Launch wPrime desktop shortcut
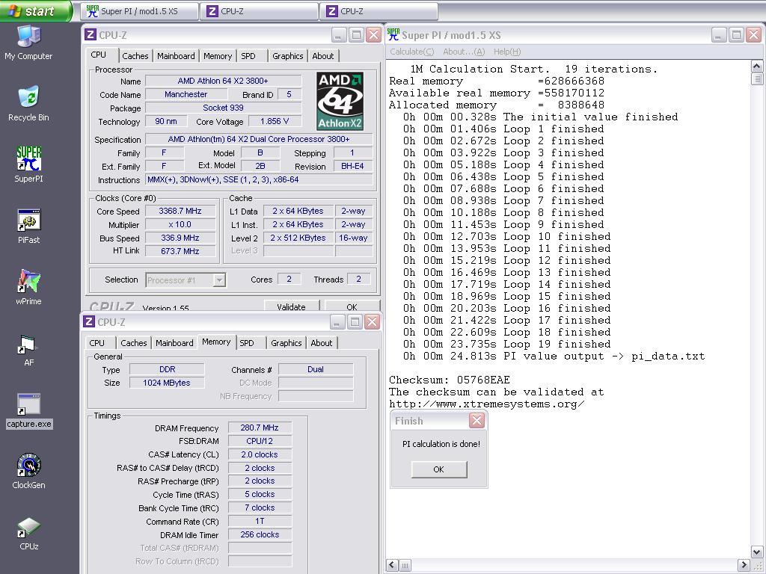Image resolution: width=766 pixels, height=574 pixels. (28, 288)
